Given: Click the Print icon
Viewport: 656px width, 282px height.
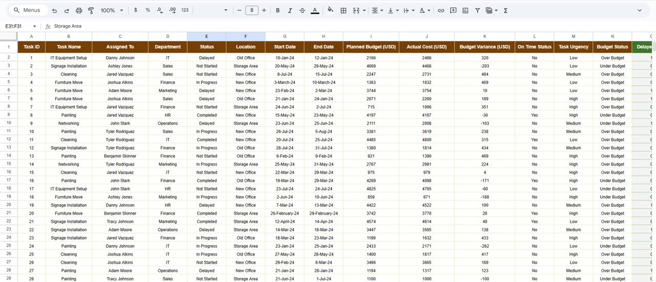Looking at the screenshot, I should point(79,10).
